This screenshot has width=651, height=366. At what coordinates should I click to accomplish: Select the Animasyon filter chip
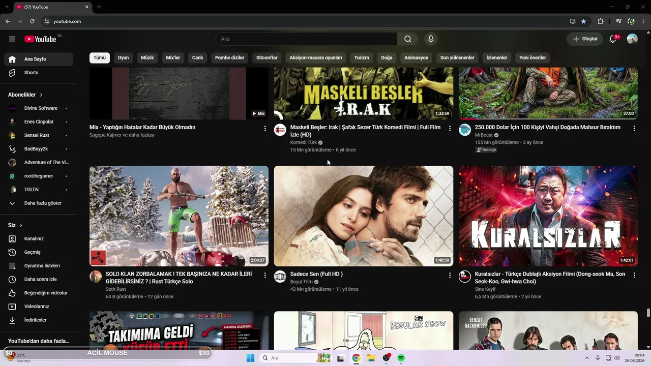pyautogui.click(x=417, y=58)
